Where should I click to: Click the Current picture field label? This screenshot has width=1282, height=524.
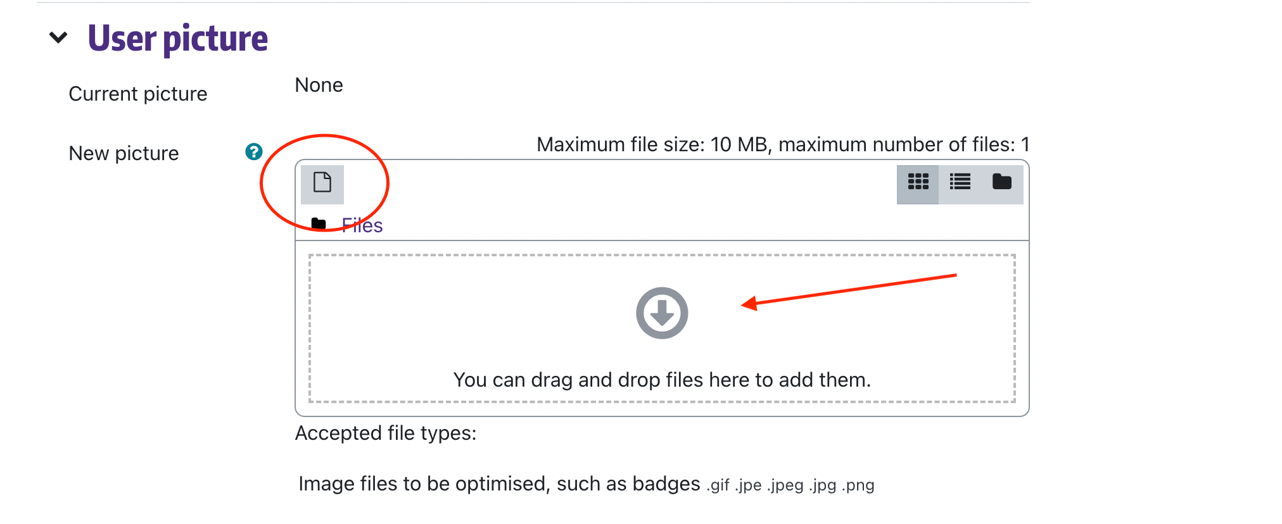pyautogui.click(x=138, y=94)
